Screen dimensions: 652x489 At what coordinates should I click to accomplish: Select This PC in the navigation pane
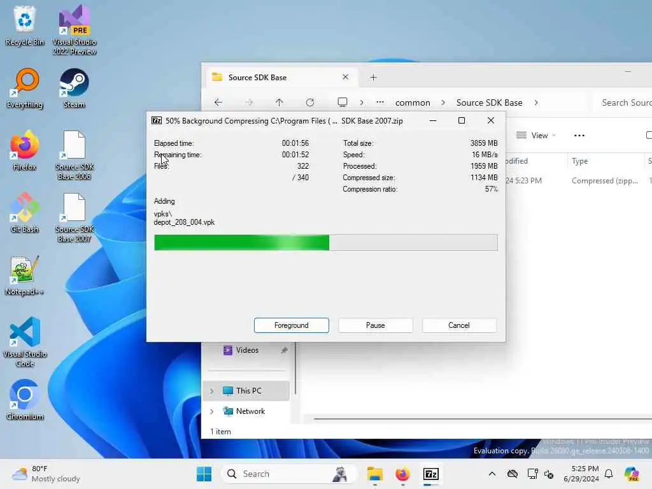[246, 391]
